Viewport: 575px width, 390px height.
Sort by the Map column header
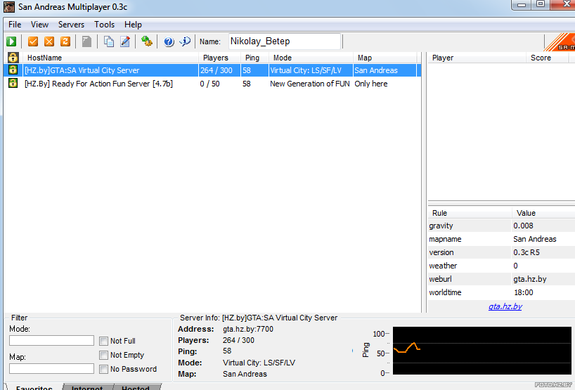click(x=385, y=58)
